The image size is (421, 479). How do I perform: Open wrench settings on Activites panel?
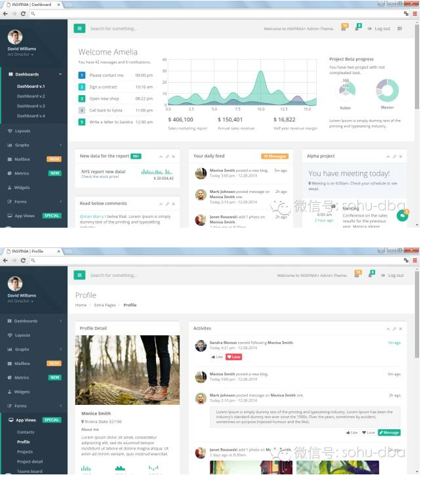(394, 329)
